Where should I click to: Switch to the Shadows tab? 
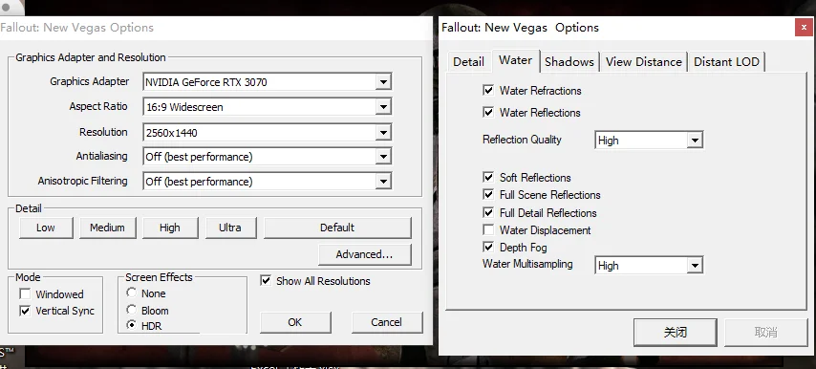coord(569,62)
